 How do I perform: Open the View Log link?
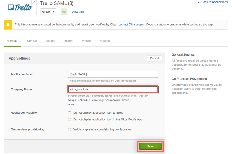coord(77,12)
